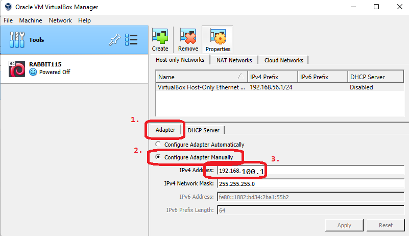Close the VirtualBox Manager window
Viewport: 409px width, 236px height.
point(400,7)
